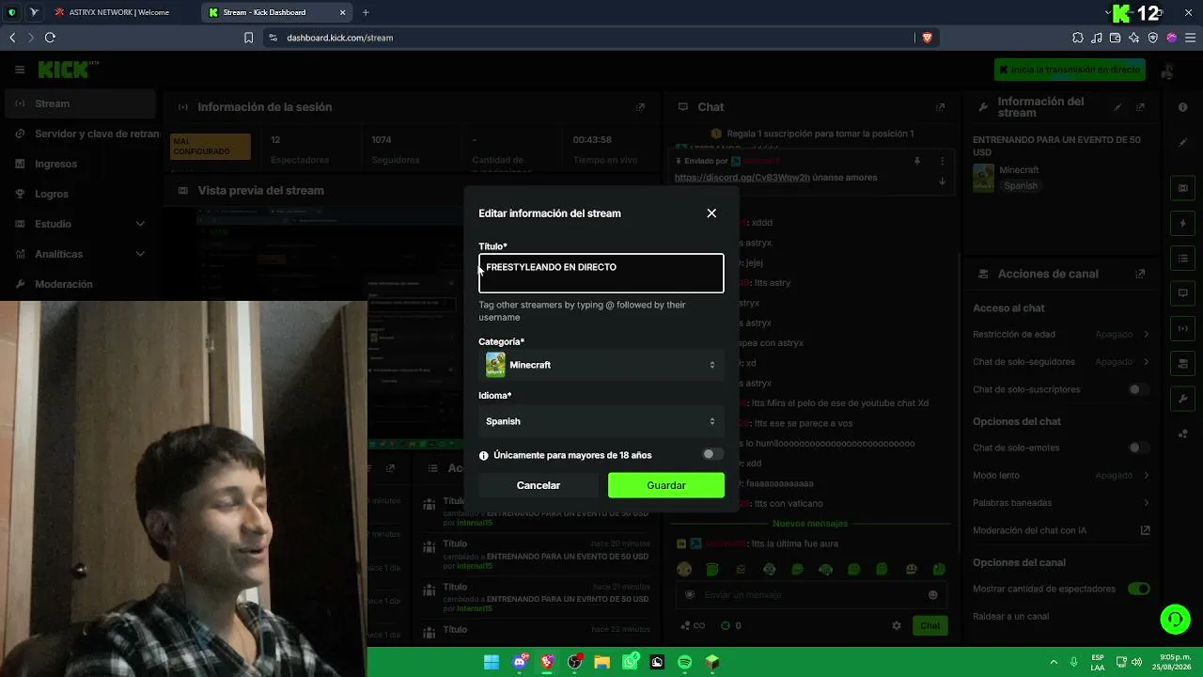
Task: Toggle Mostrar cantidad de espectadores switch
Action: point(1138,589)
